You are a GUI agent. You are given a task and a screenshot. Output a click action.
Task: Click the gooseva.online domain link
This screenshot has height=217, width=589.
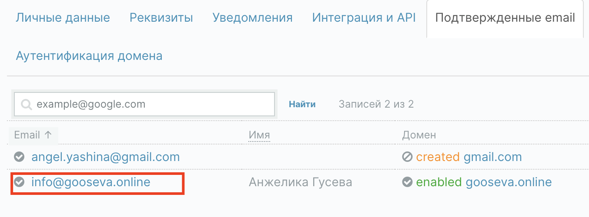coord(509,182)
